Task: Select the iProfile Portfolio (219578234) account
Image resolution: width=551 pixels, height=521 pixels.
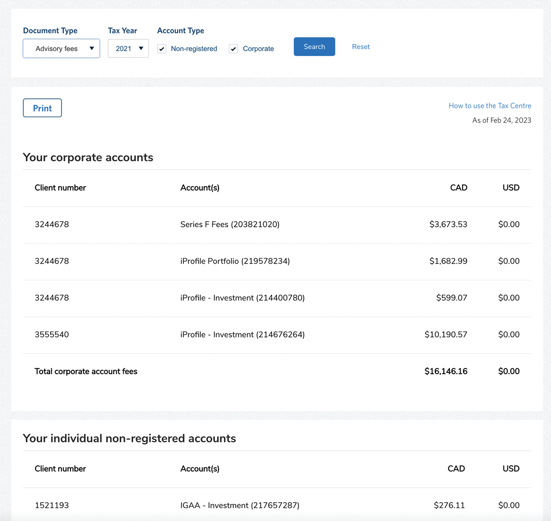Action: (x=235, y=261)
